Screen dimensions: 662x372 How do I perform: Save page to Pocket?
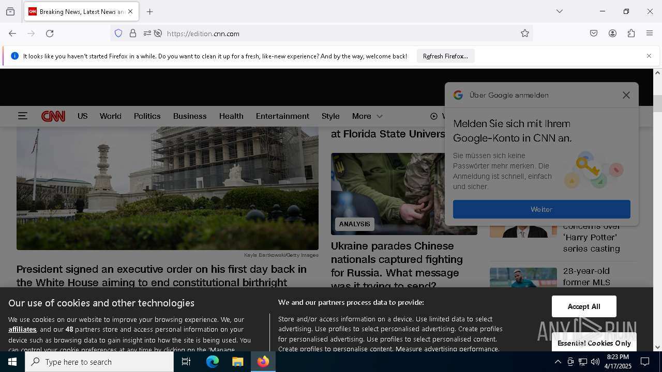[594, 34]
